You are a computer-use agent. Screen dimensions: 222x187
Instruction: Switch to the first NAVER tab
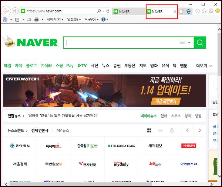point(128,11)
